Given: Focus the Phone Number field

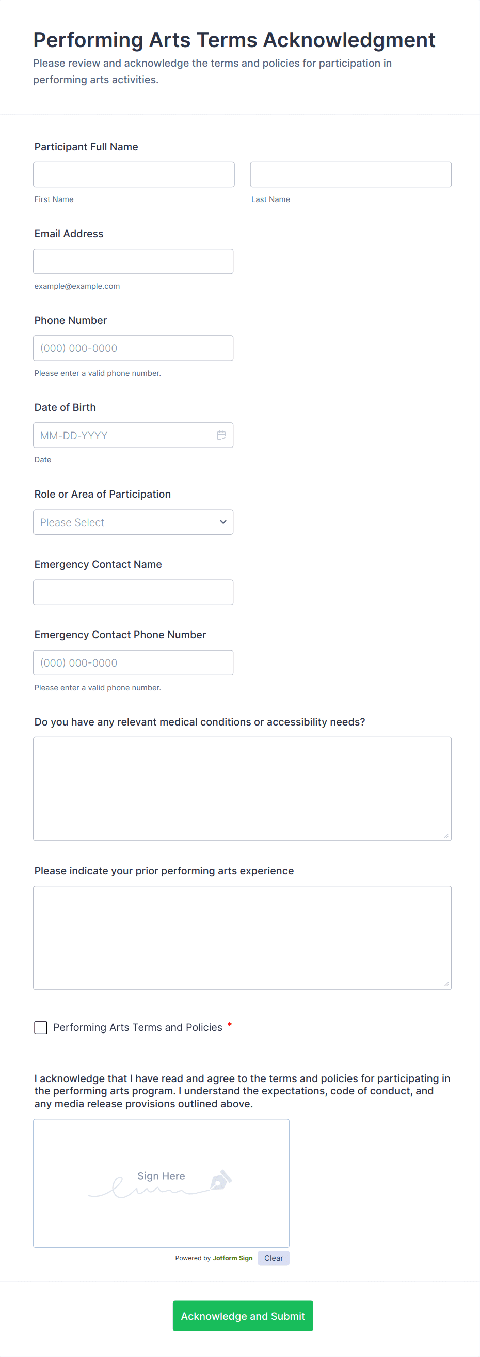Looking at the screenshot, I should 133,348.
